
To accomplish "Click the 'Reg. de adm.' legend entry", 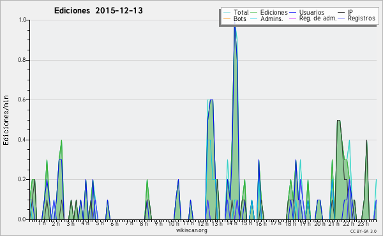I will [x=318, y=18].
